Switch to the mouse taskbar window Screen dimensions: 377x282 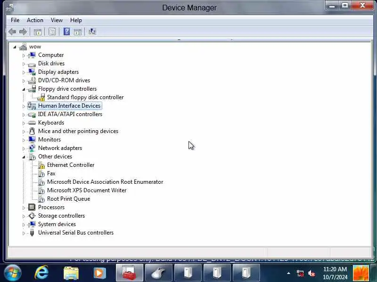(159, 273)
